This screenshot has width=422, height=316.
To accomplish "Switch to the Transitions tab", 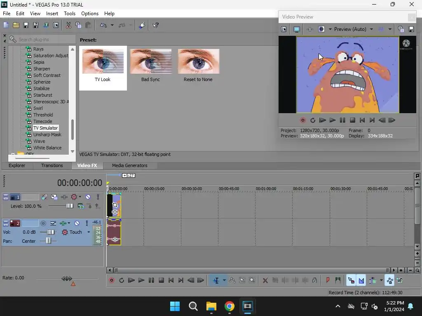I will click(x=52, y=165).
